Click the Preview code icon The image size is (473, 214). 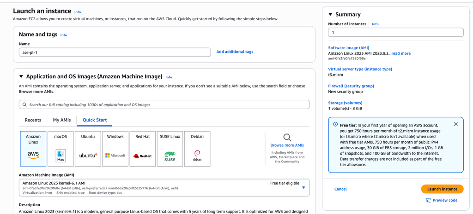point(428,200)
